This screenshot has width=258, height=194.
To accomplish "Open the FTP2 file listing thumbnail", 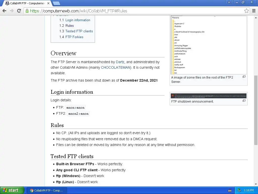I will (x=209, y=45).
